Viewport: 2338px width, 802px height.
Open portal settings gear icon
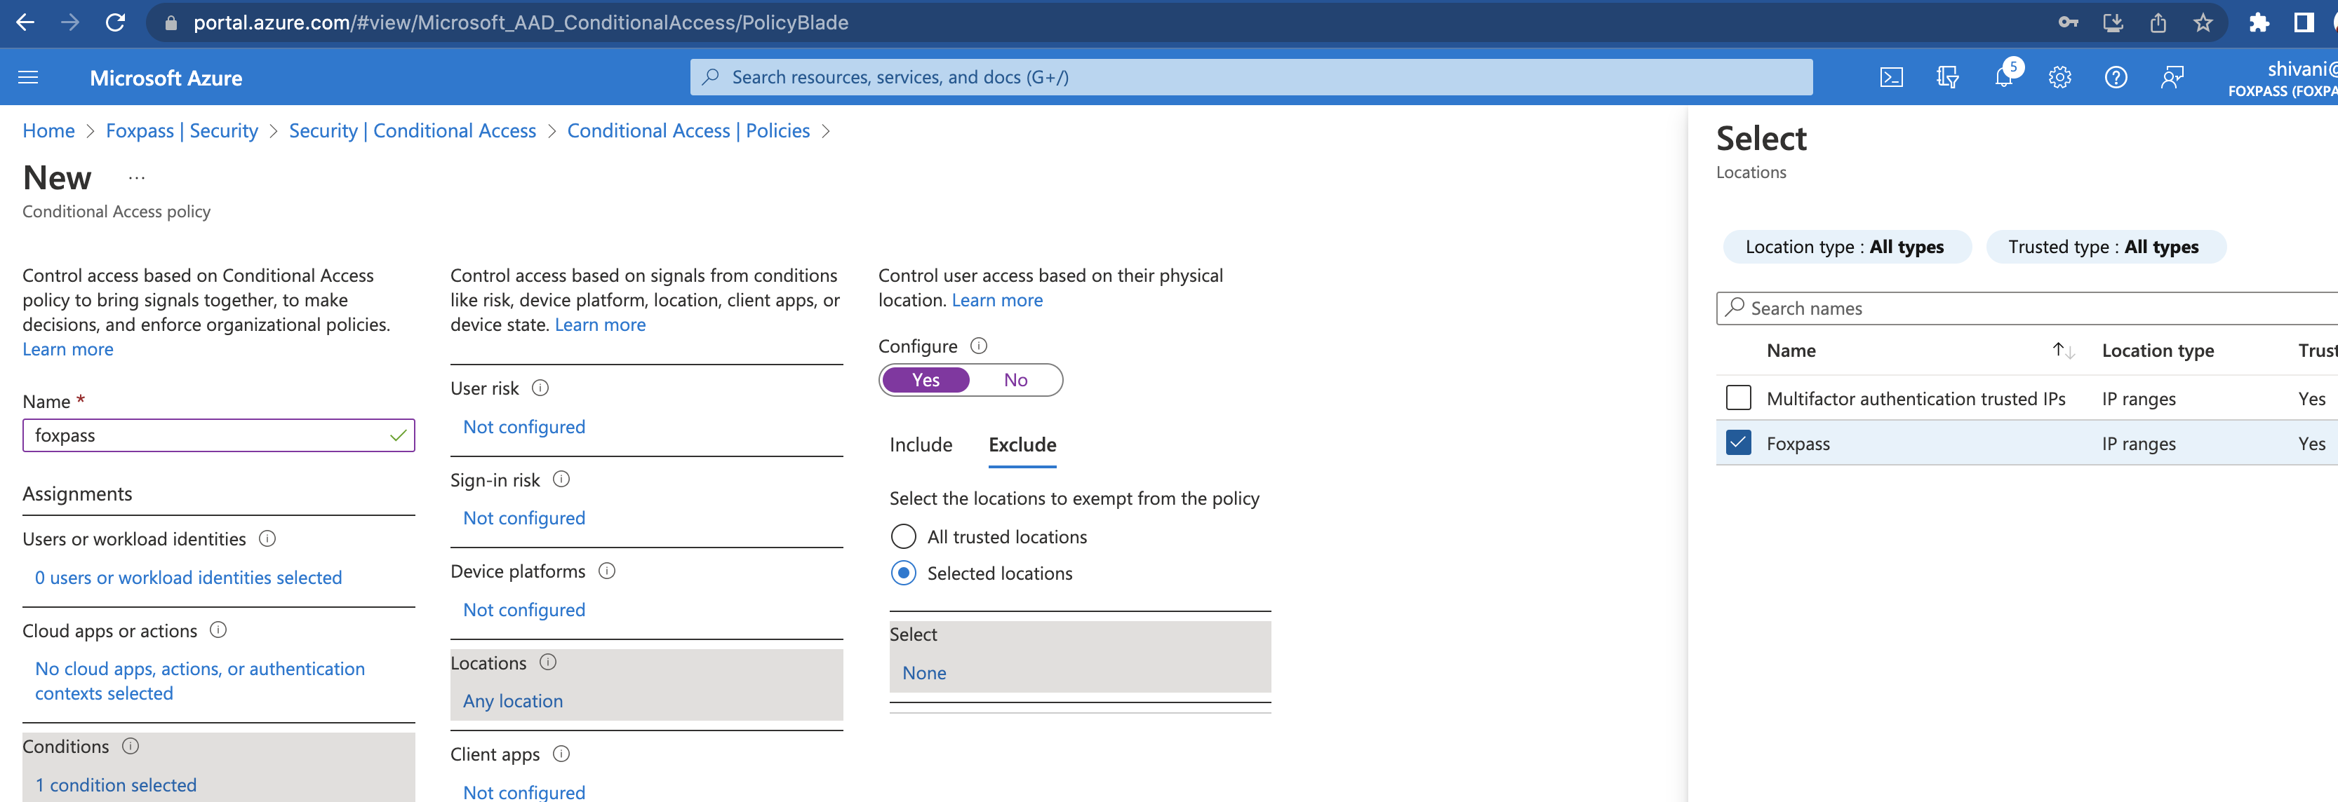(x=2059, y=77)
